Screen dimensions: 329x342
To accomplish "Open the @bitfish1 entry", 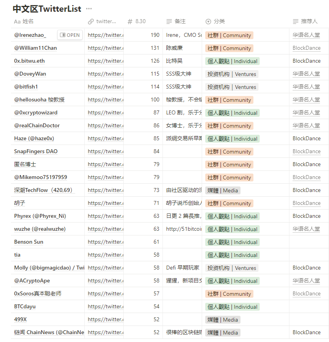I will click(26, 87).
